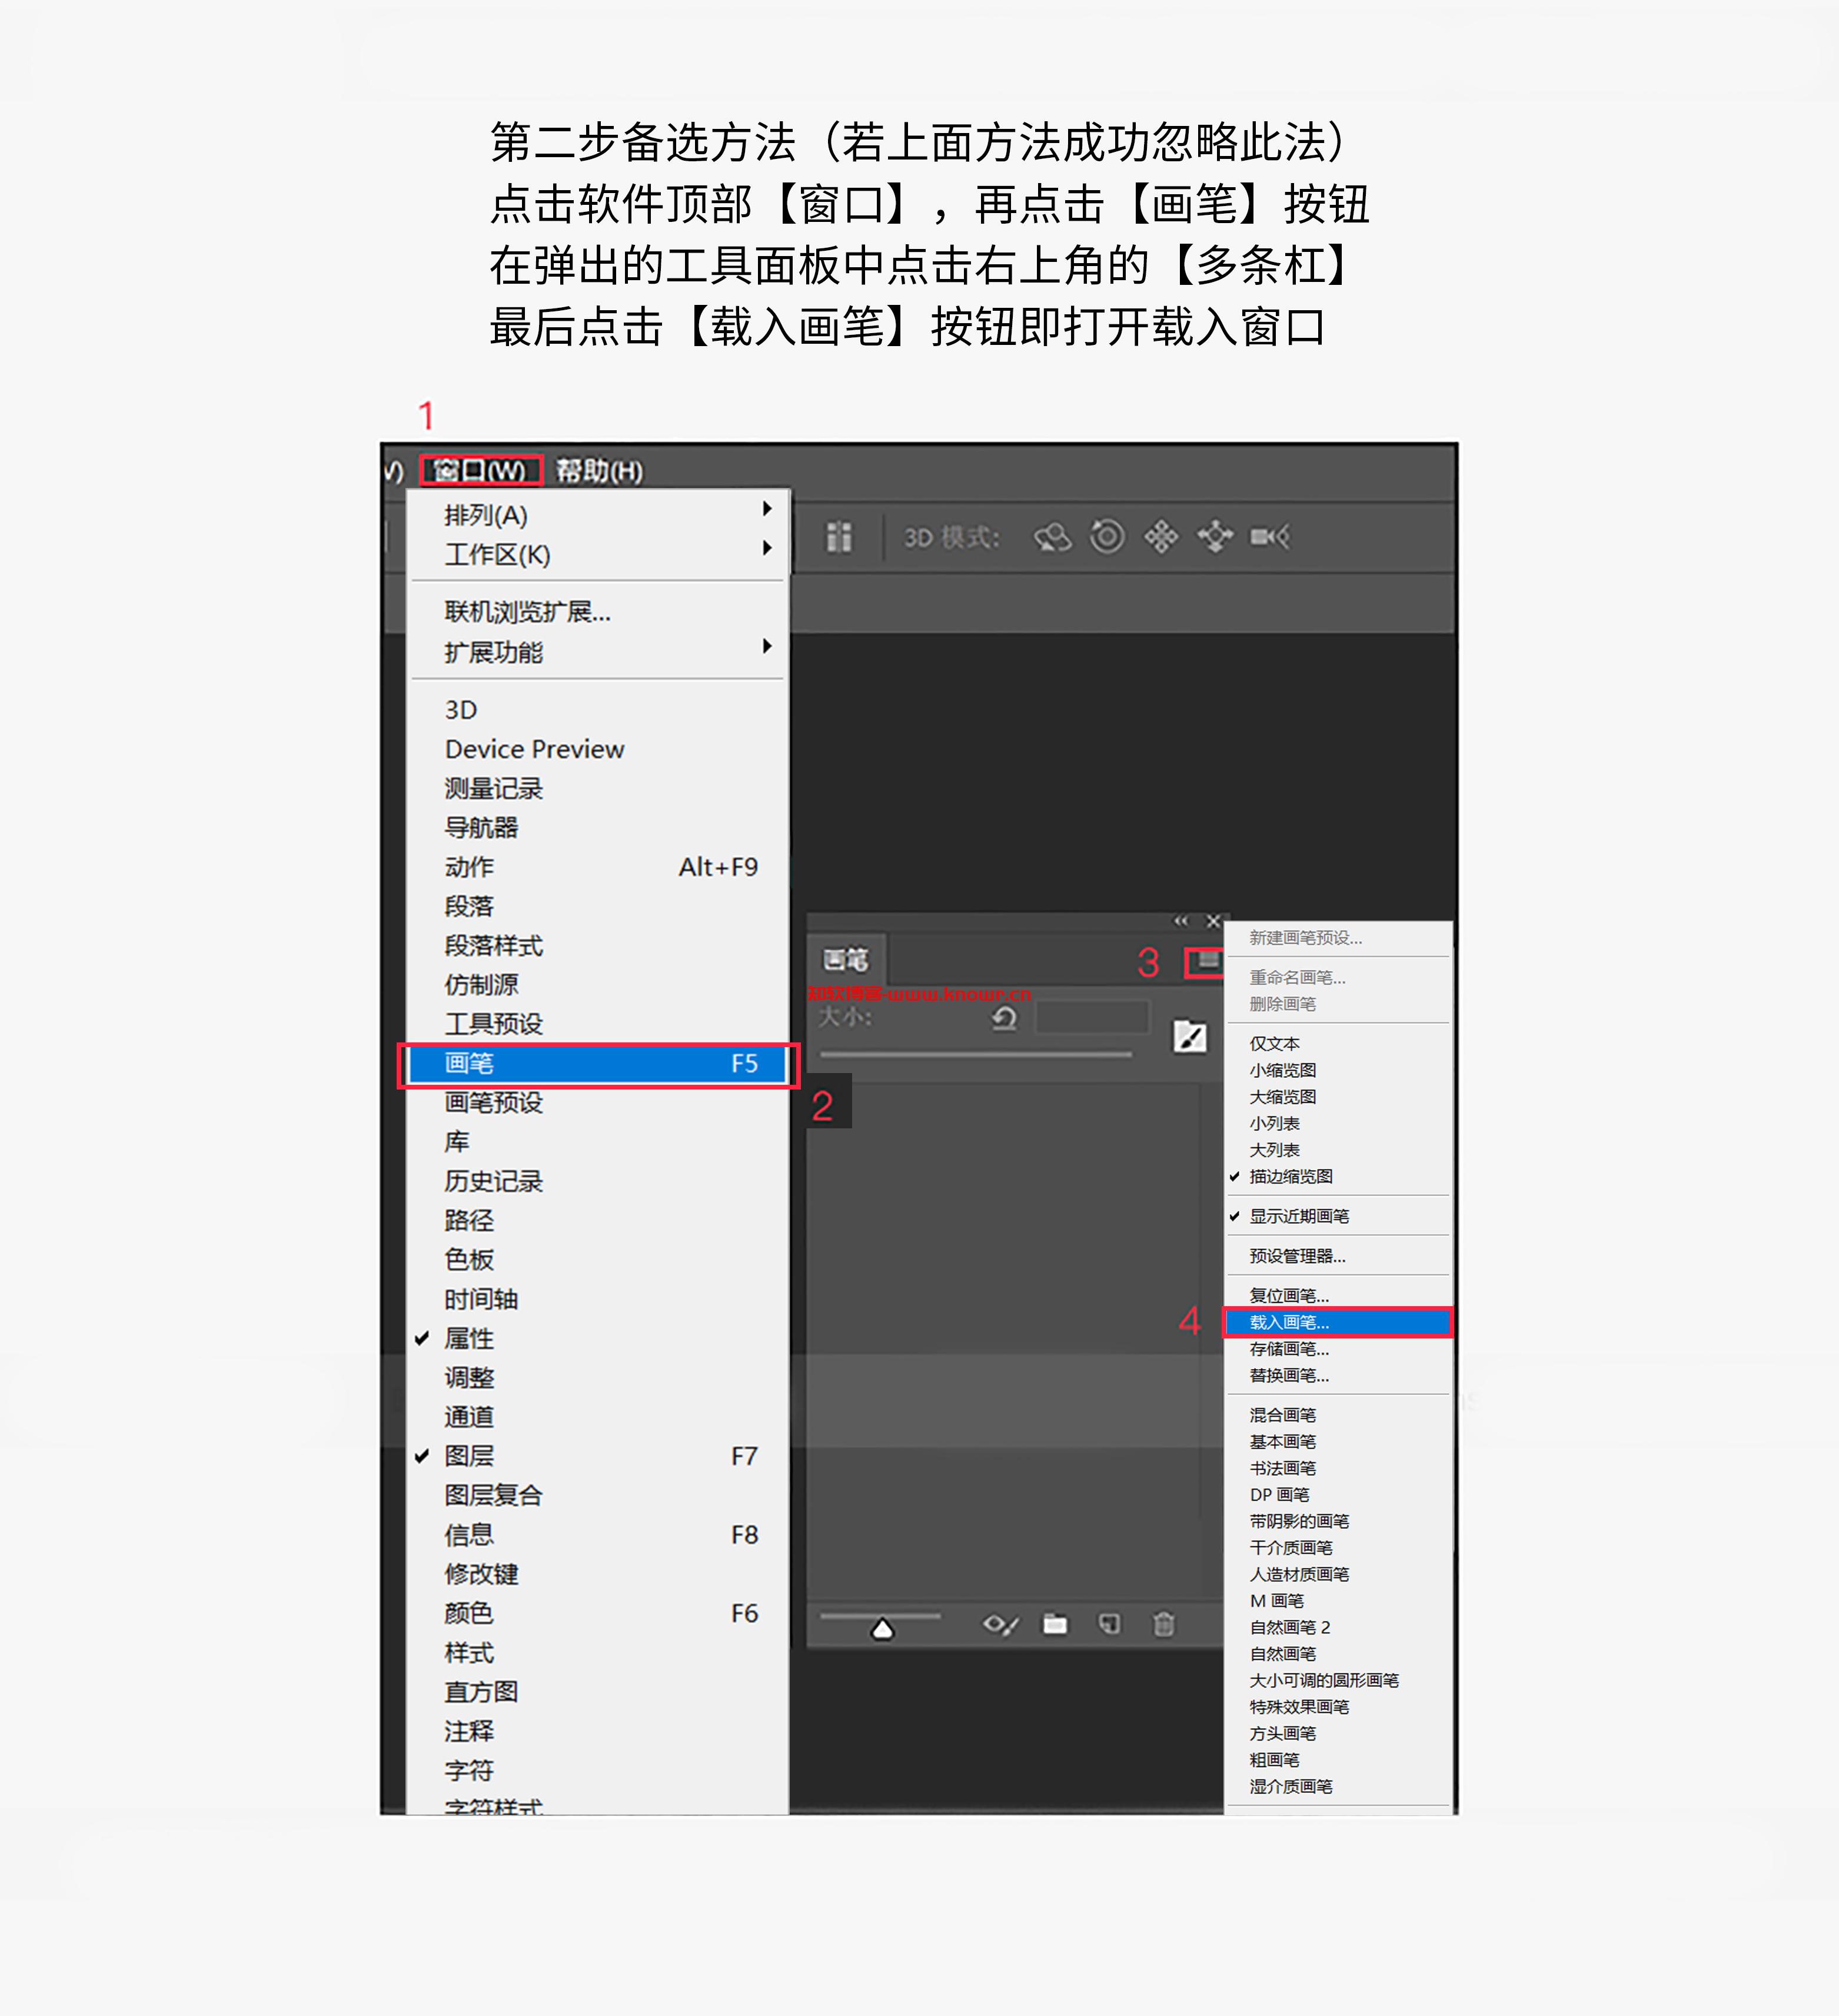The image size is (1839, 2016).
Task: Click 存储画笔... entry
Action: pos(1338,1349)
